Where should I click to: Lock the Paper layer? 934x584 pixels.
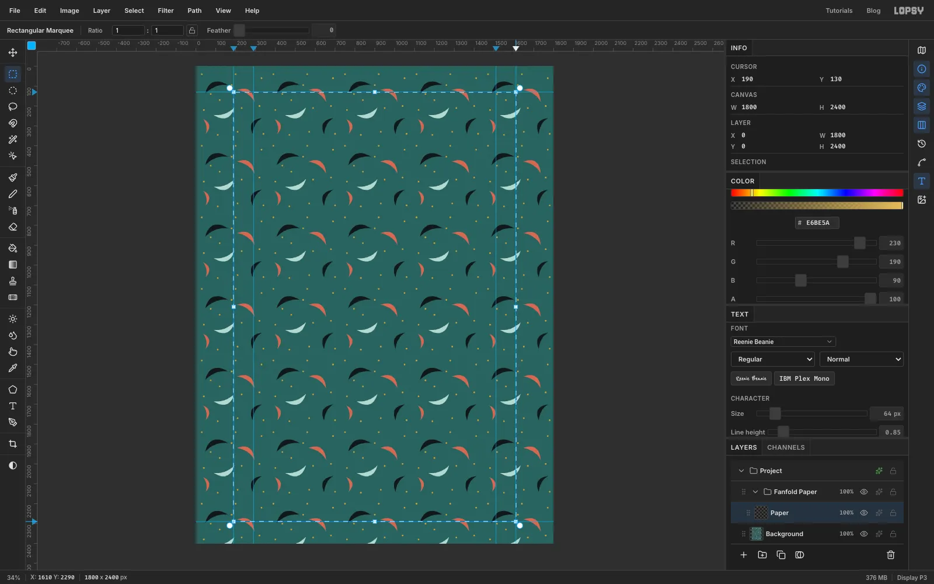click(x=893, y=513)
